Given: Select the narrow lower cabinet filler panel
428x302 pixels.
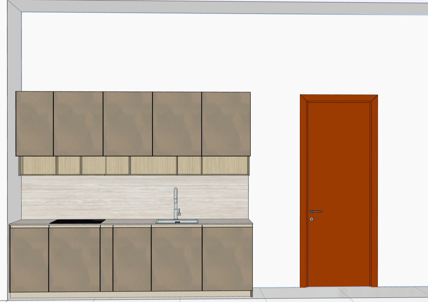Looking at the screenshot, I should (106, 259).
